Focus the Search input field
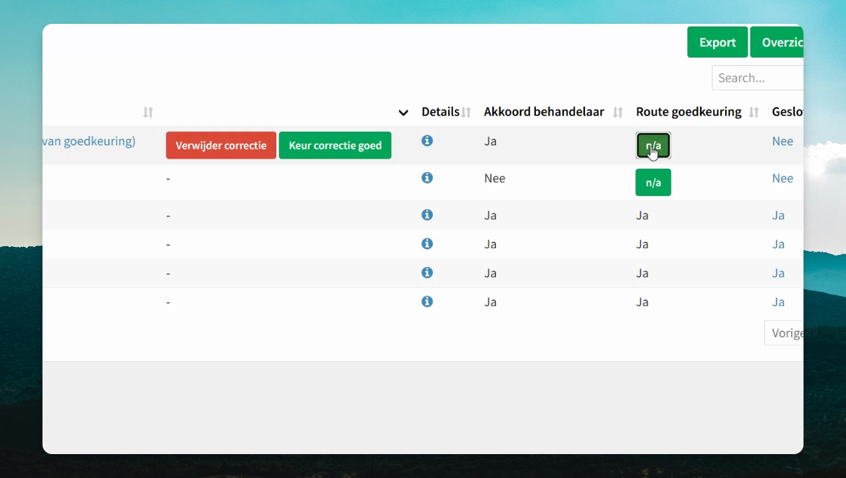The height and width of the screenshot is (478, 846). pyautogui.click(x=758, y=78)
